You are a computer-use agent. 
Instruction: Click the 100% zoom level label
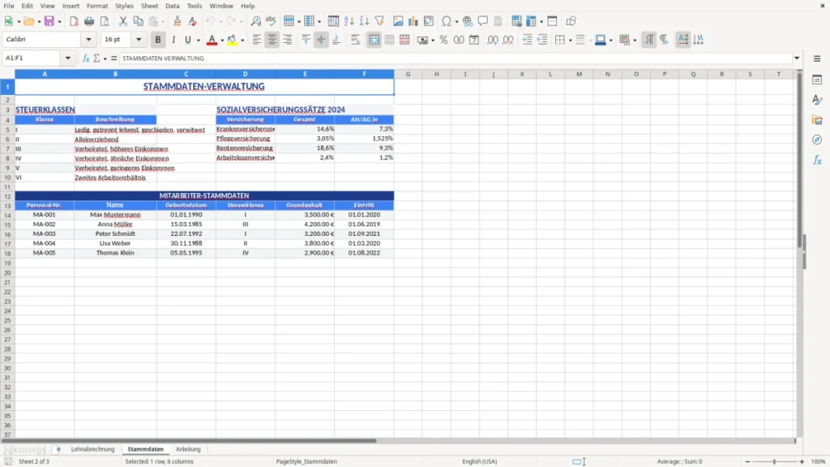click(819, 461)
